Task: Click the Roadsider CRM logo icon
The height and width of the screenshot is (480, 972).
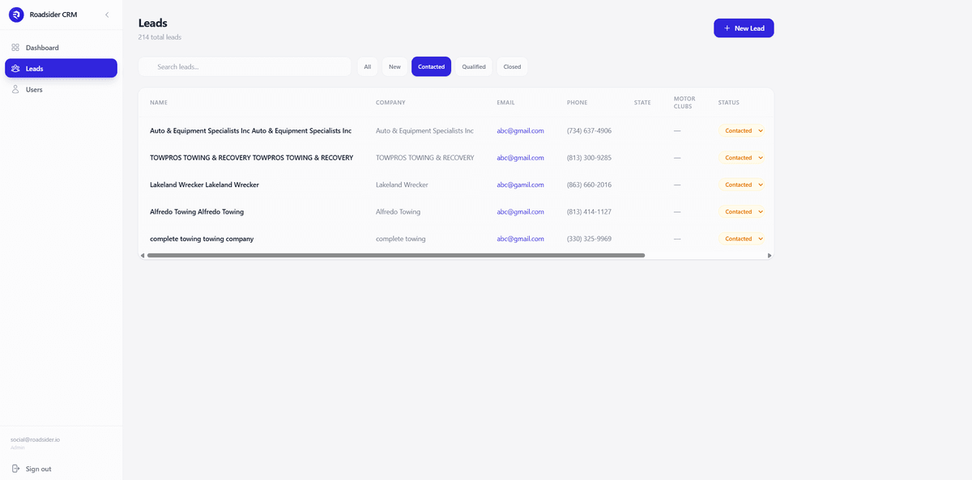Action: 16,14
